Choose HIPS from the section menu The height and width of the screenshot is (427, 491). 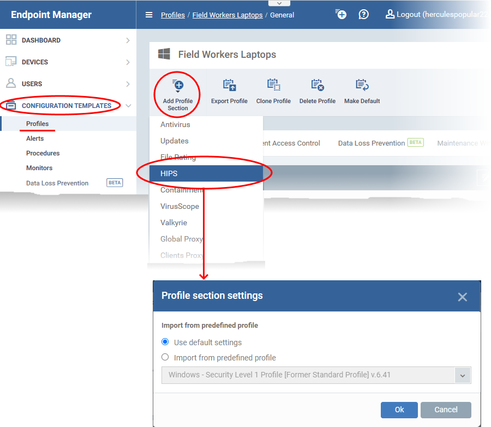(x=206, y=173)
